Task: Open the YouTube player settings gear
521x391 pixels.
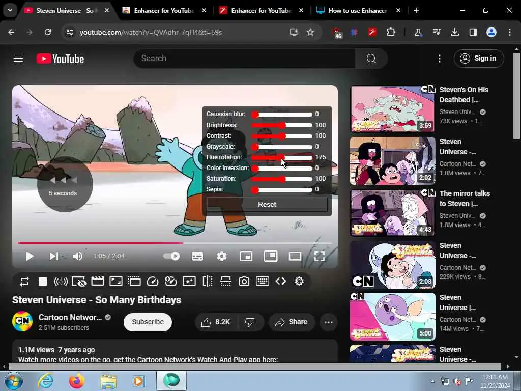Action: point(222,256)
